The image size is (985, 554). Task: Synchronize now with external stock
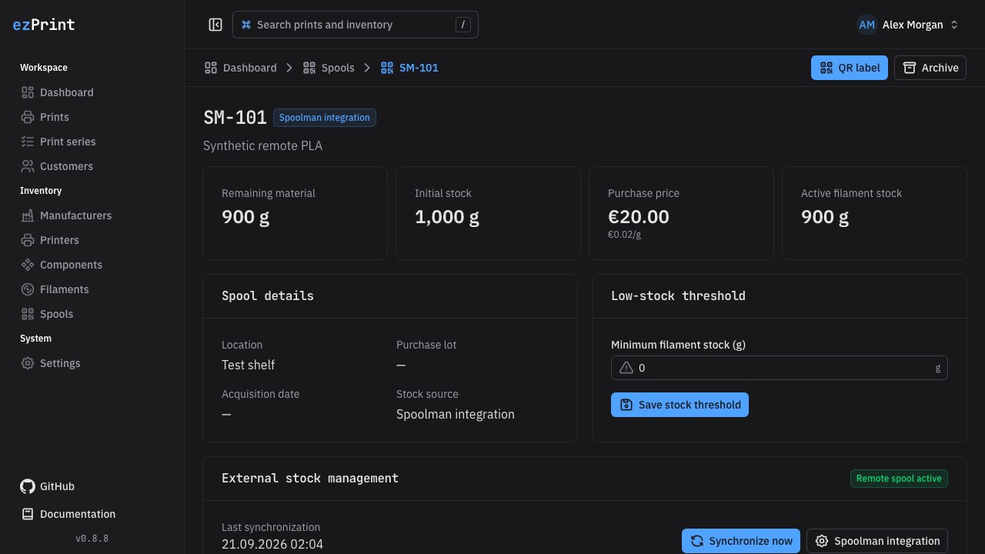coord(741,541)
